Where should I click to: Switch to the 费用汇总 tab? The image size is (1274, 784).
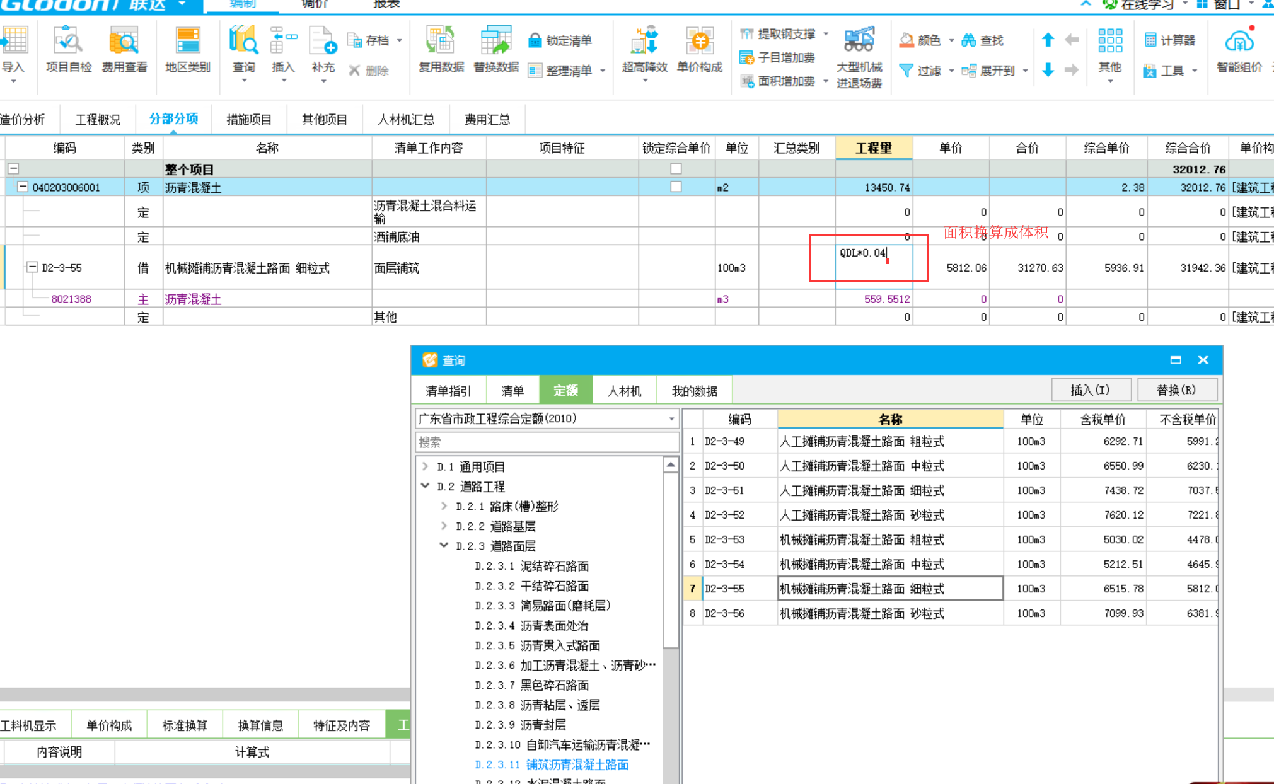click(x=487, y=119)
